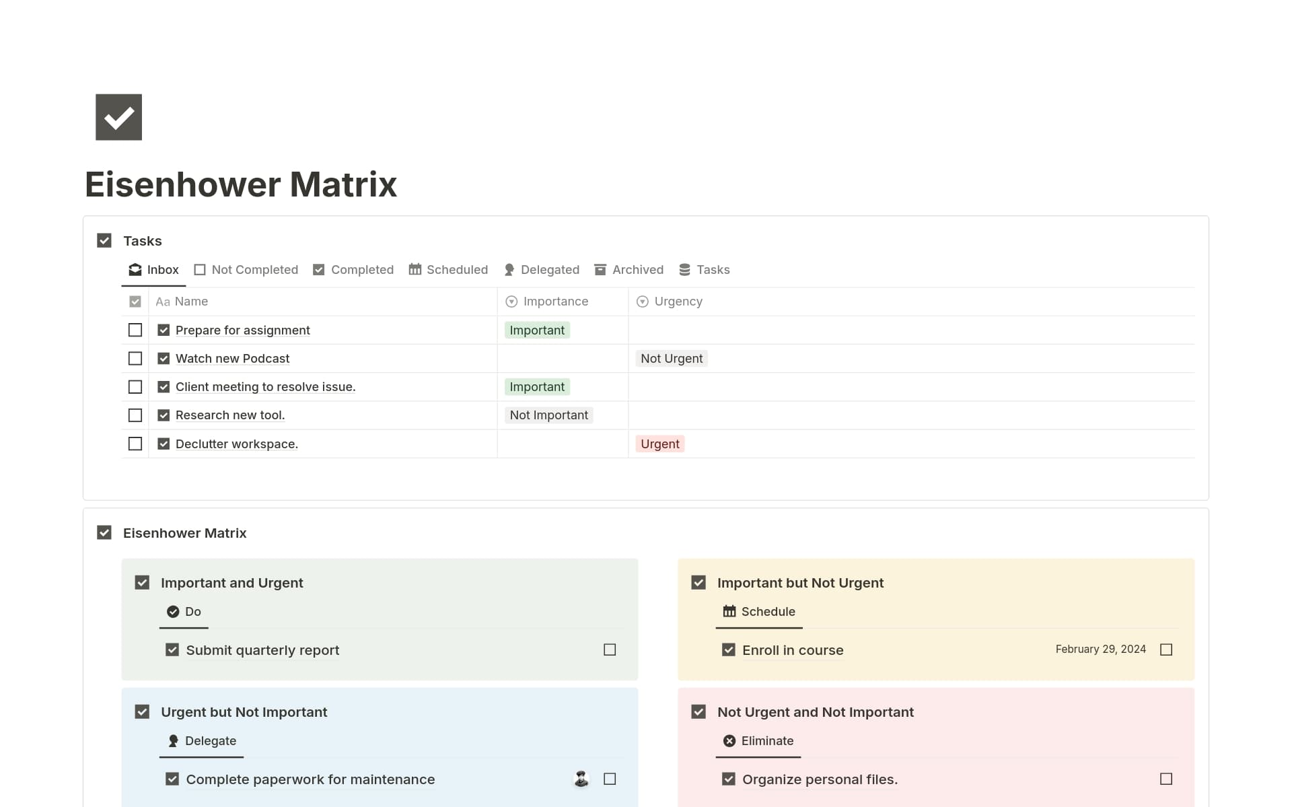The image size is (1292, 807).
Task: Open the Watch new Podcast page
Action: coord(233,359)
